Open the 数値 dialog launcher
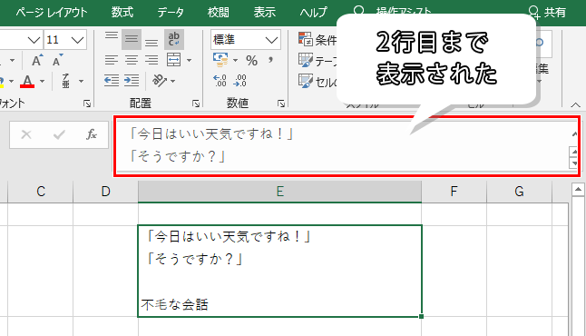The image size is (586, 336). click(281, 104)
